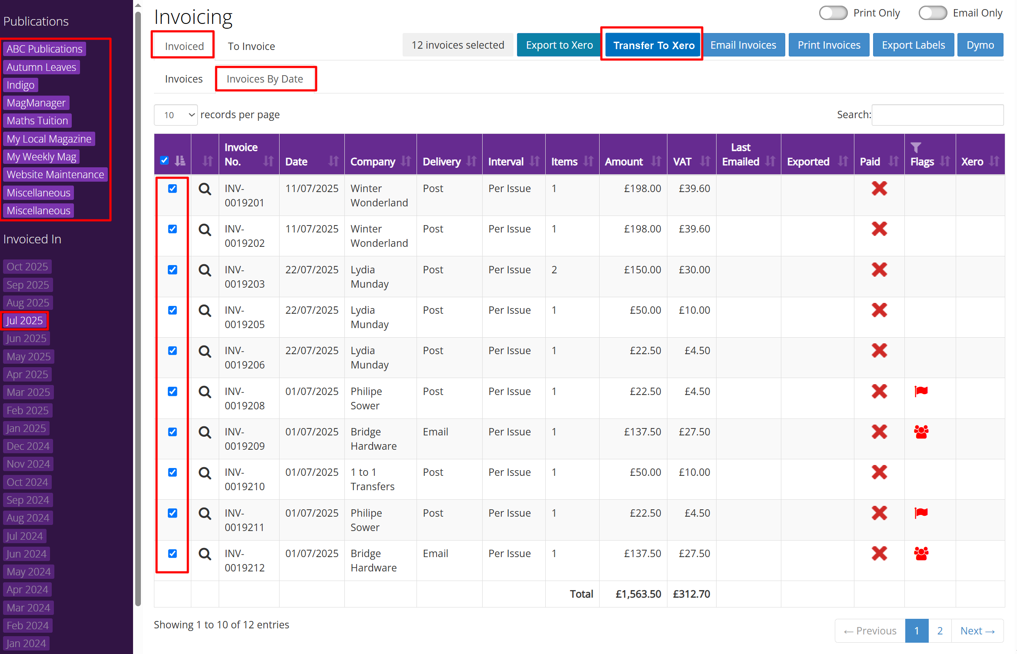Click the Flags filter funnel icon

[x=916, y=148]
